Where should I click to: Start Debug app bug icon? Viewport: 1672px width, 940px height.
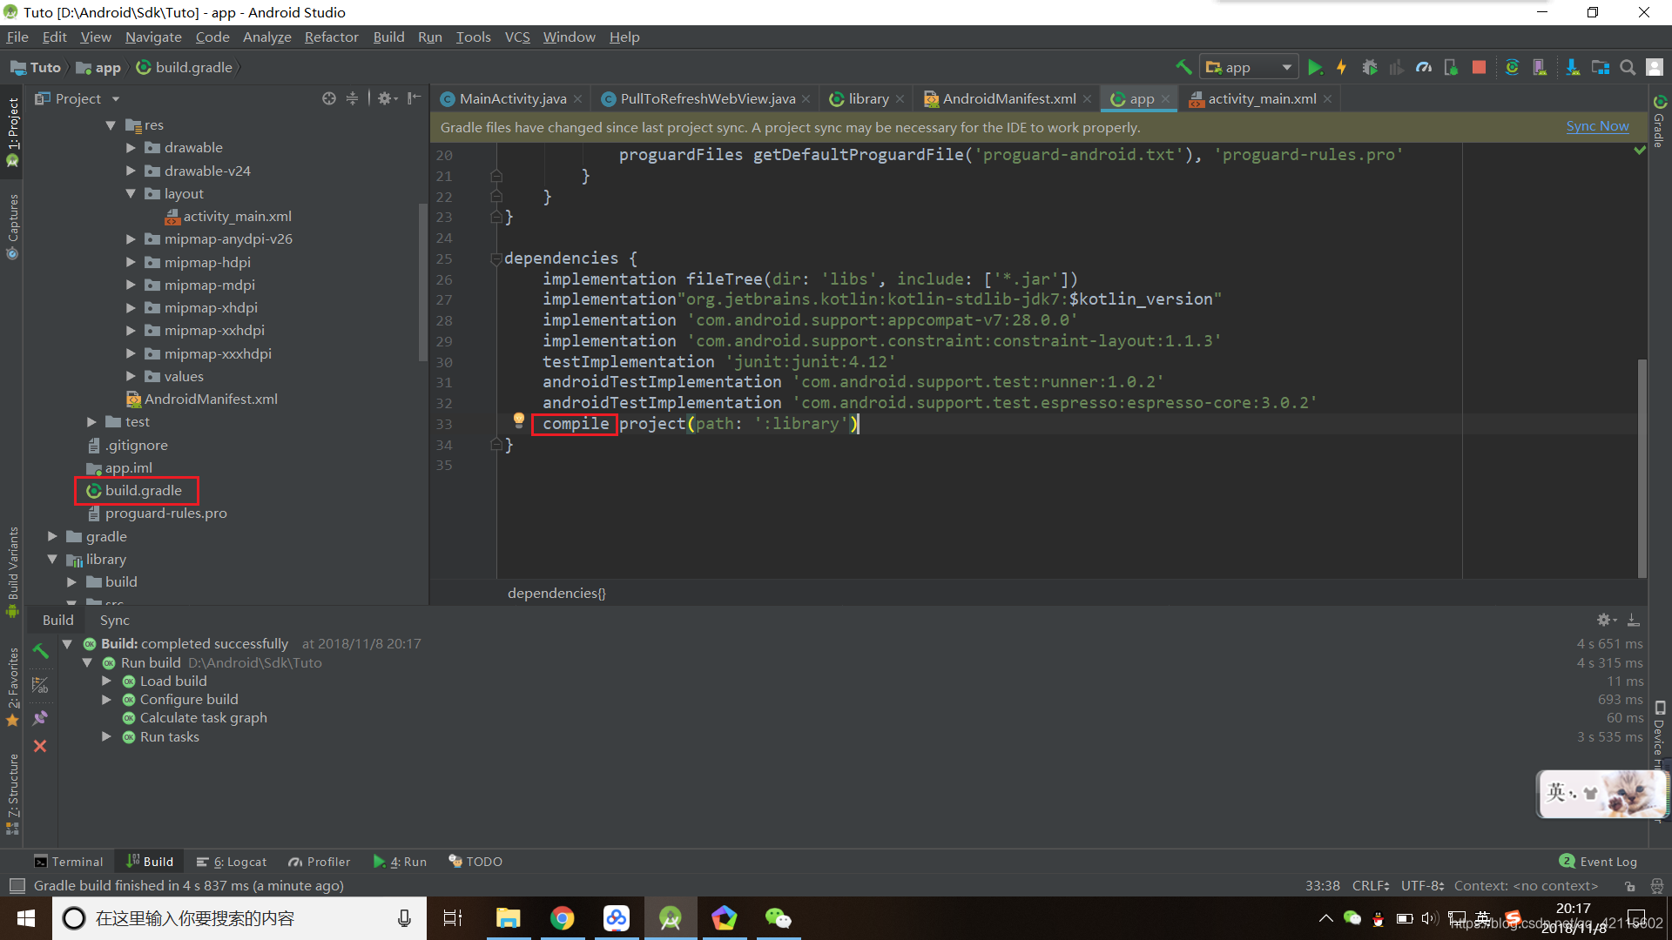(x=1370, y=67)
